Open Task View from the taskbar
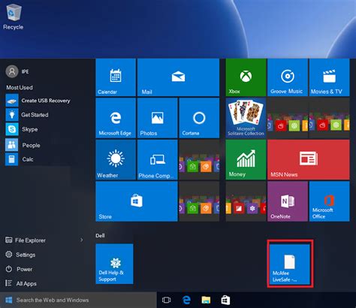Viewport: 356px width, 308px height. (x=166, y=300)
